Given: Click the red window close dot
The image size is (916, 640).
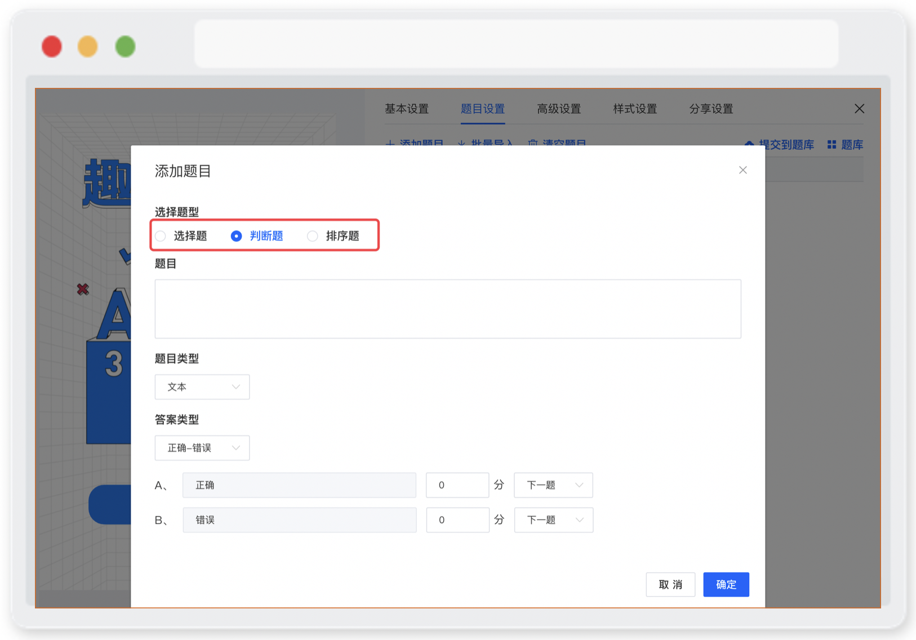Looking at the screenshot, I should 52,46.
